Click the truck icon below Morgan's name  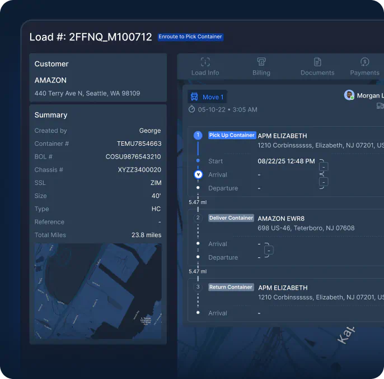pos(380,106)
